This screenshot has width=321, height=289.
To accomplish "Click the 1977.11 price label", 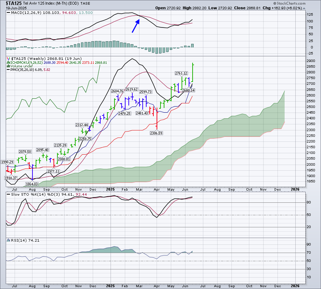I will pyautogui.click(x=53, y=171).
